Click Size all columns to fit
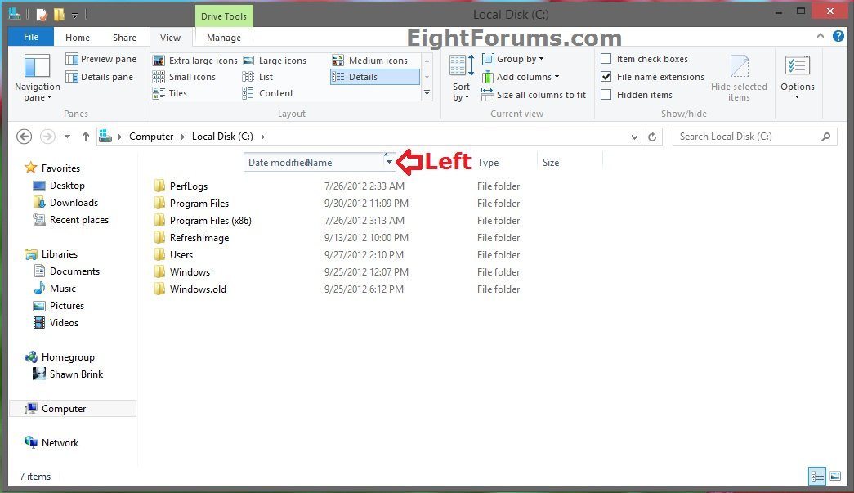Screen dimensions: 854x493 [x=534, y=95]
